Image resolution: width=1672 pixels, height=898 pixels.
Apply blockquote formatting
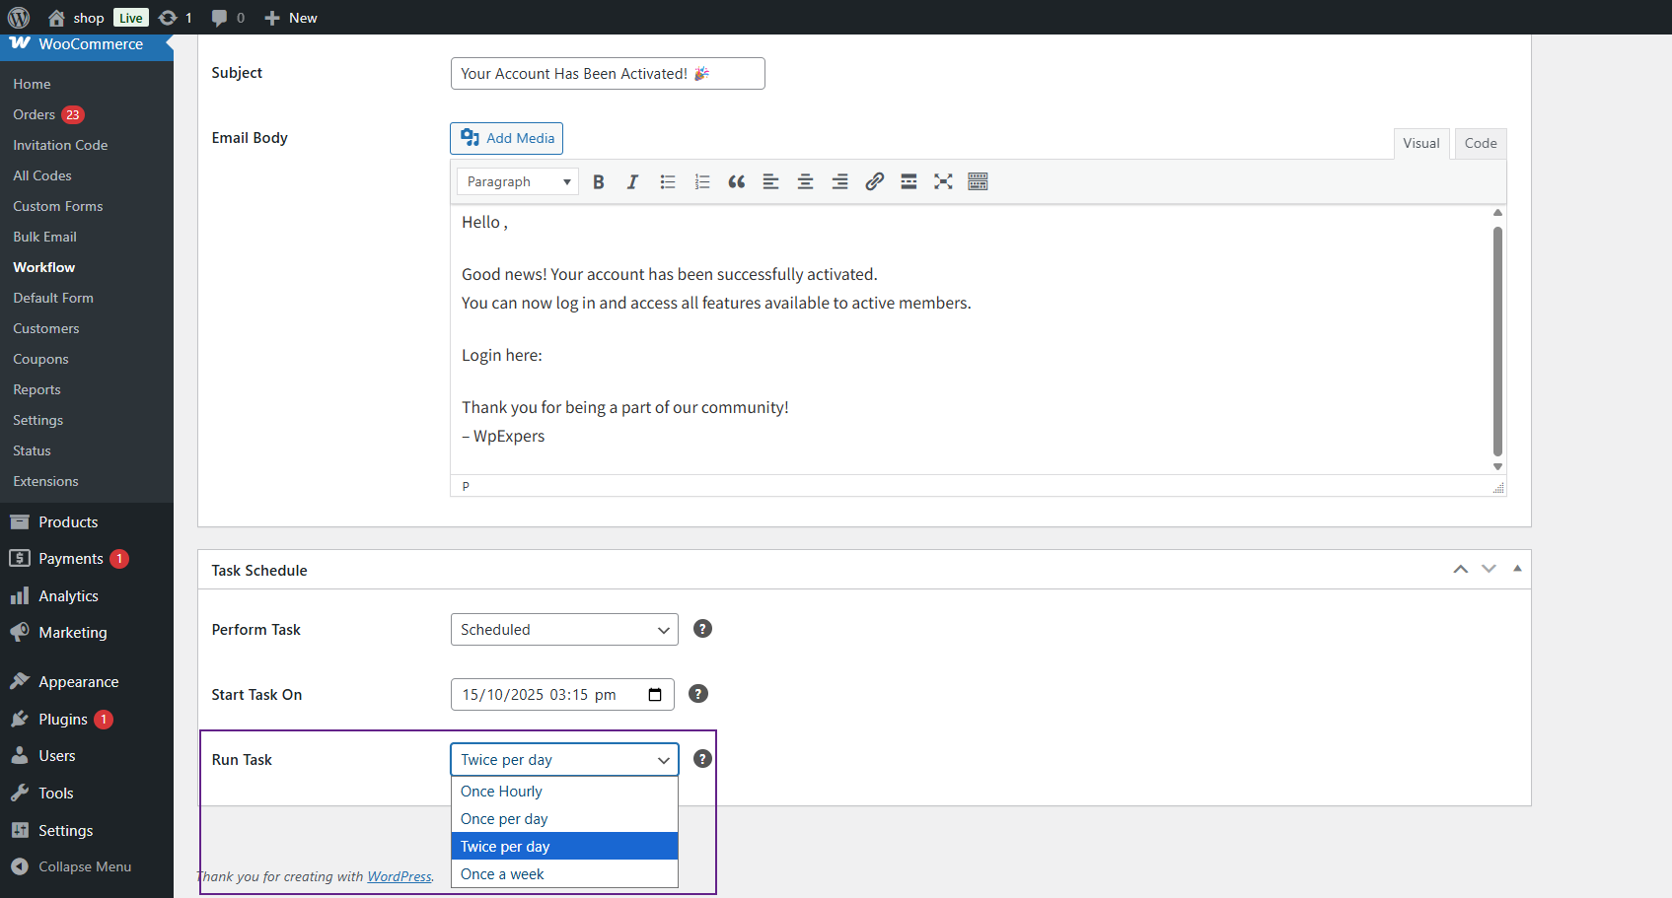[x=737, y=182]
